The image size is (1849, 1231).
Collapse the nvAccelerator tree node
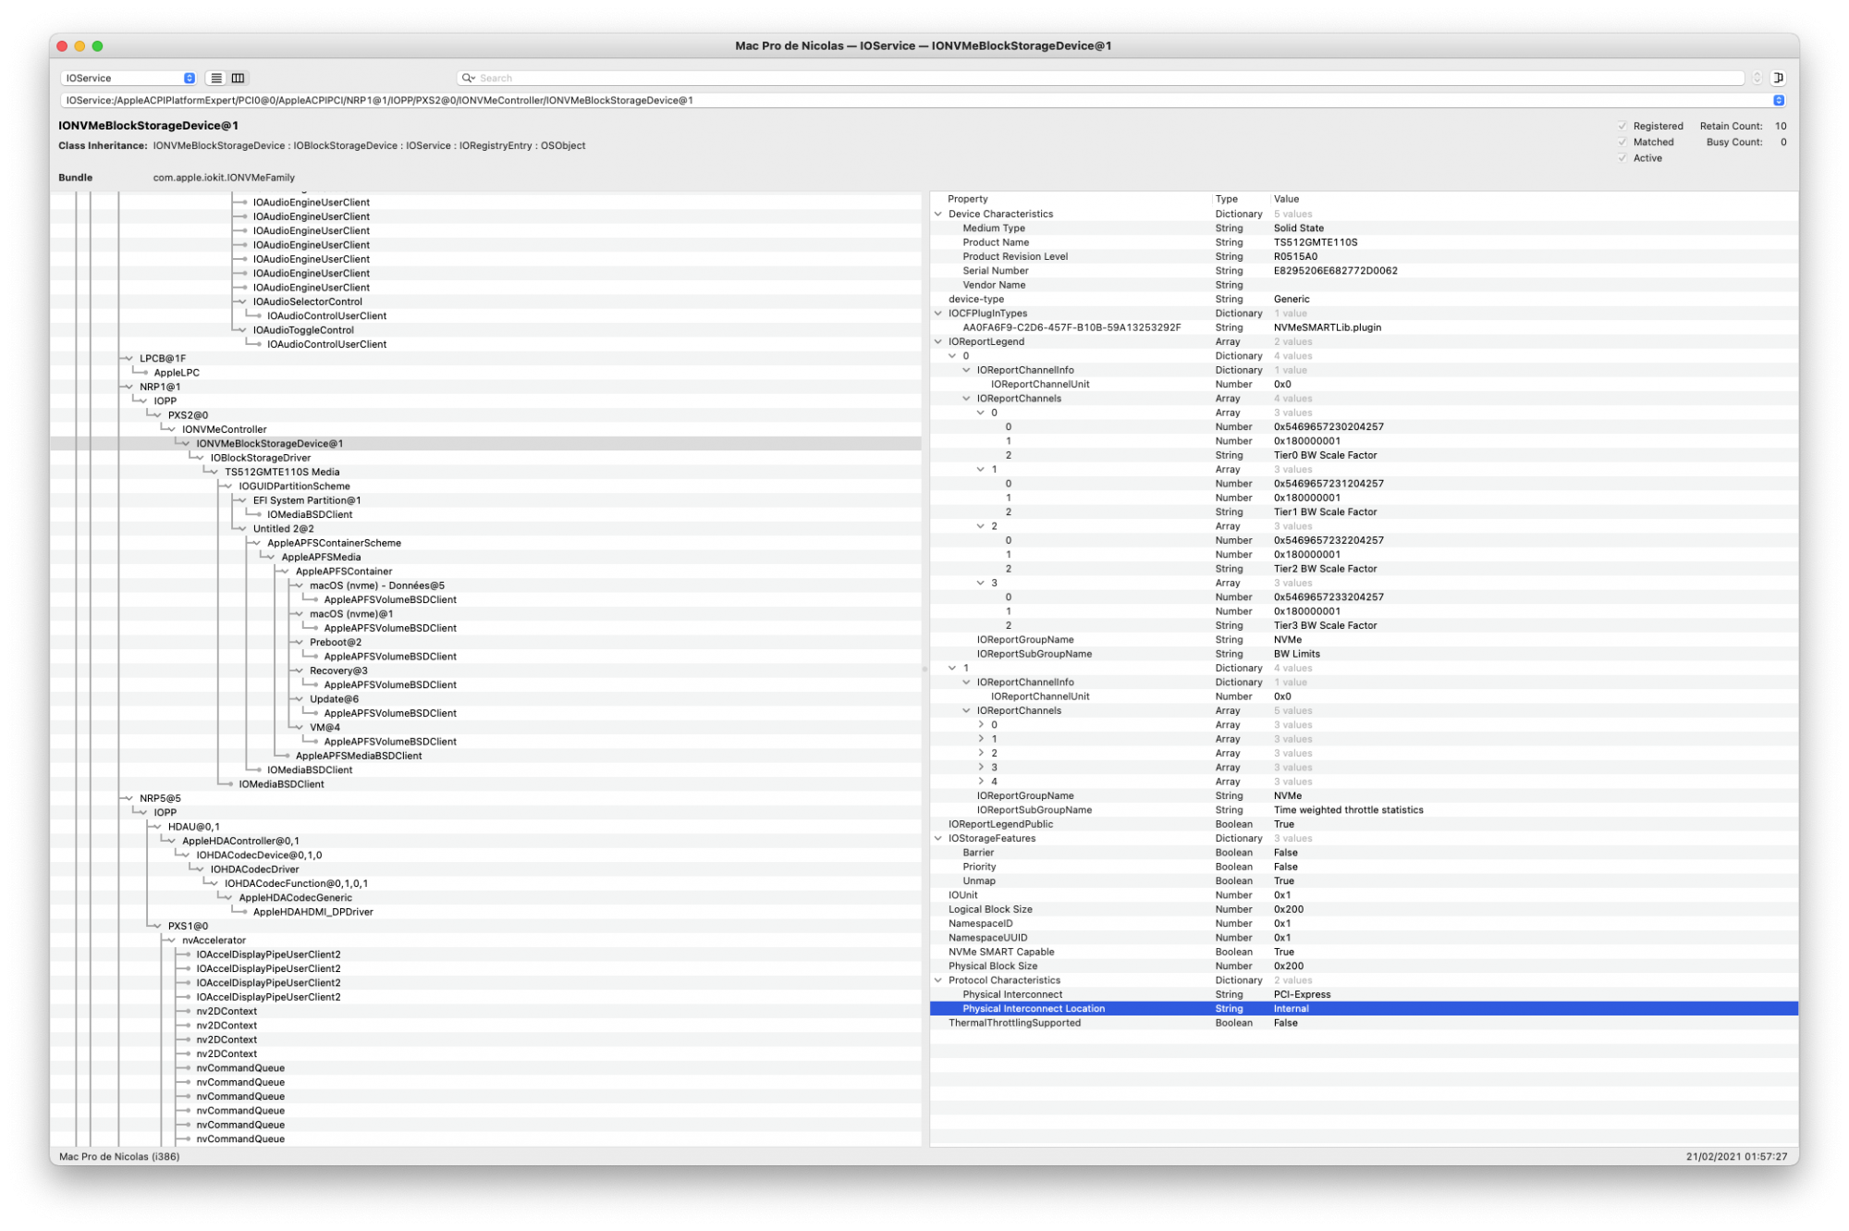(171, 941)
